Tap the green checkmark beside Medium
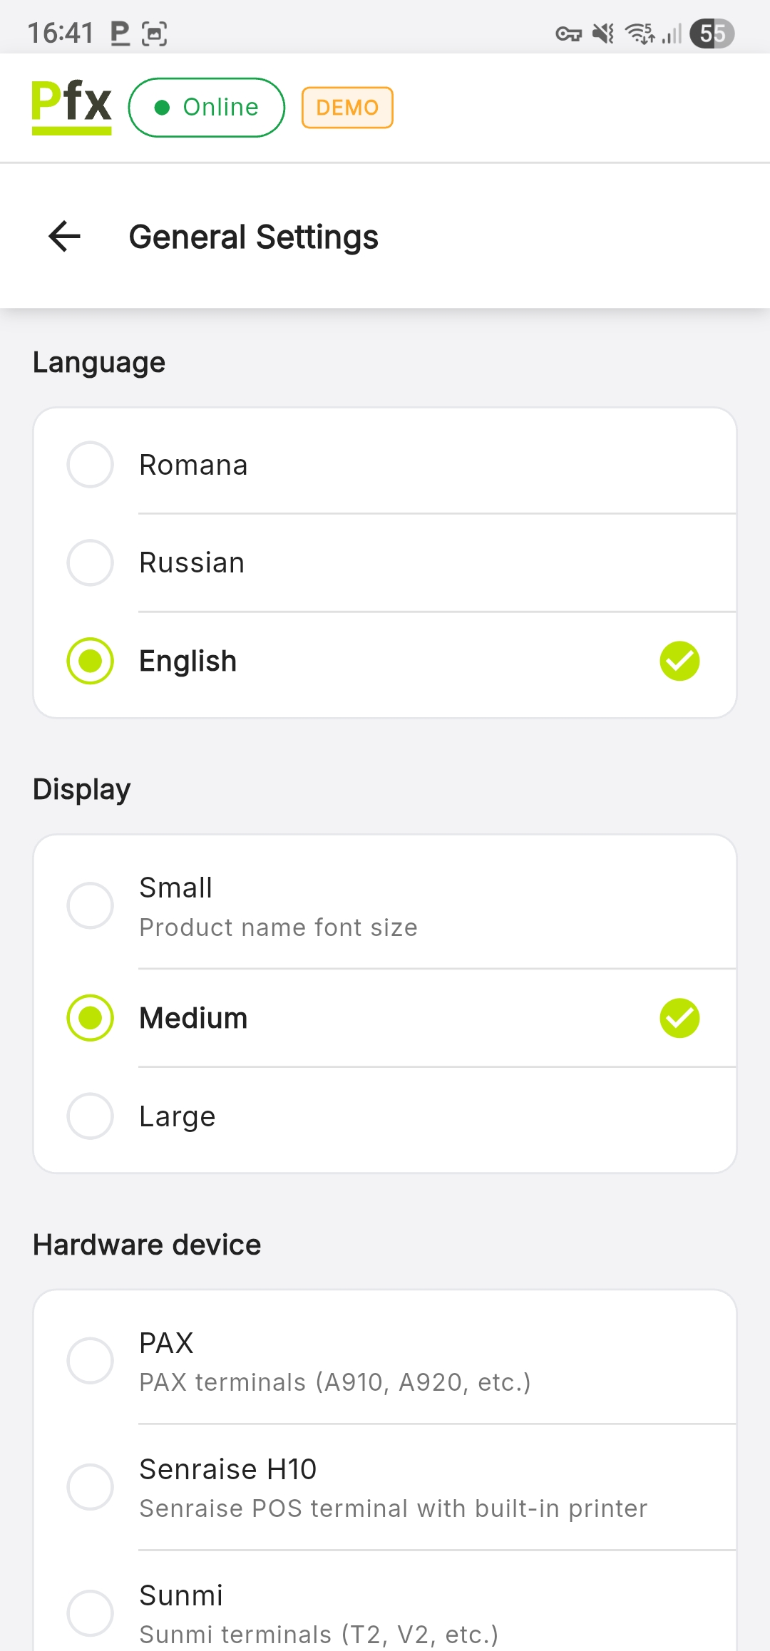 679,1018
